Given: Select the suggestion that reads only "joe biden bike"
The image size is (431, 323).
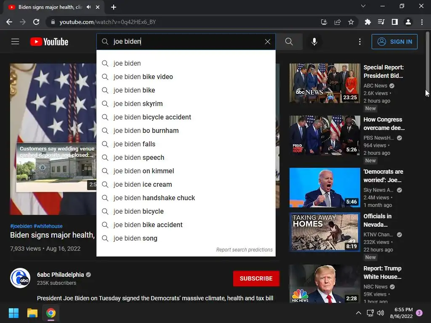Looking at the screenshot, I should (x=186, y=90).
